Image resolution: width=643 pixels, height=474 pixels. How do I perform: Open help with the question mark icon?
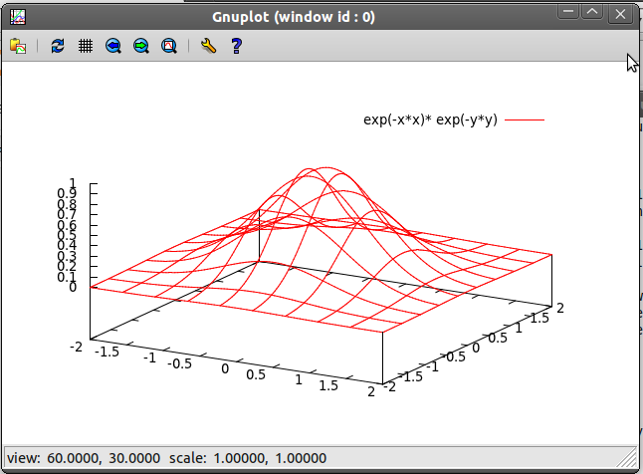point(237,46)
